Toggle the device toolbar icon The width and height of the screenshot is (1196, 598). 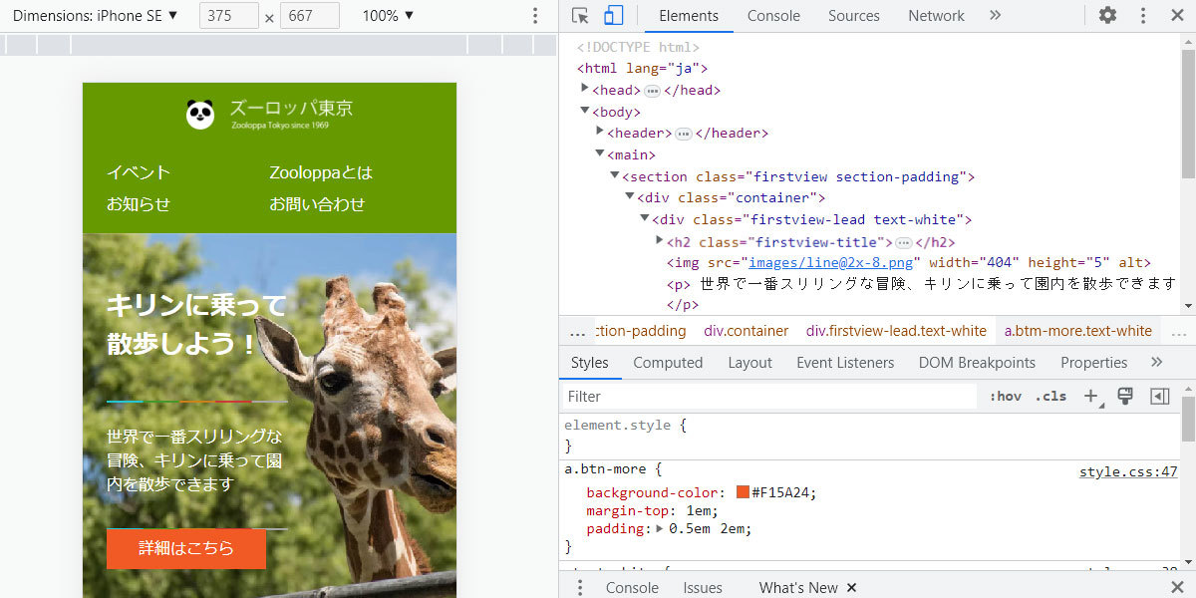613,16
